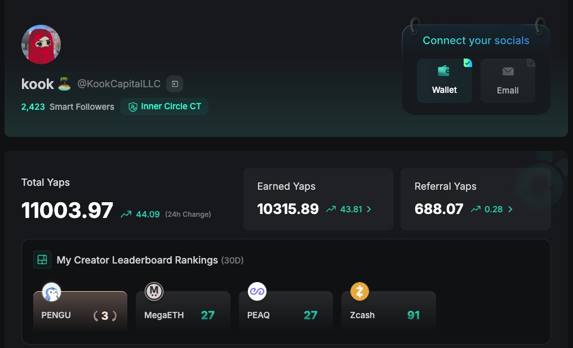The width and height of the screenshot is (573, 348).
Task: Click the Inner Circle CT badge
Action: pos(164,106)
